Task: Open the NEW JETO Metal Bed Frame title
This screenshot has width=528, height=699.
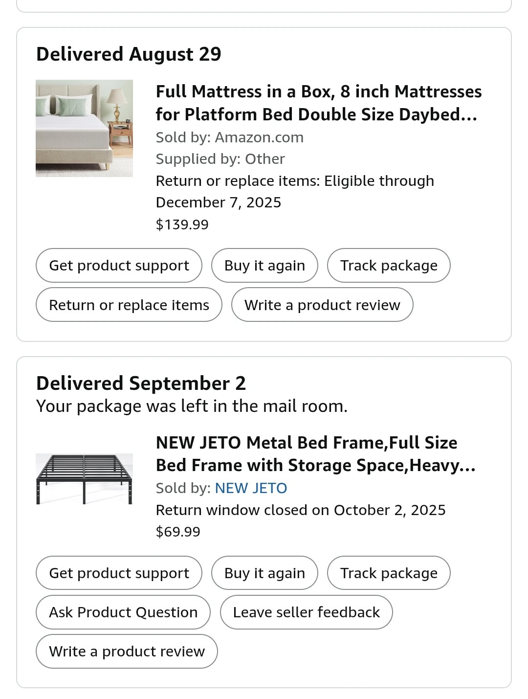Action: point(315,454)
